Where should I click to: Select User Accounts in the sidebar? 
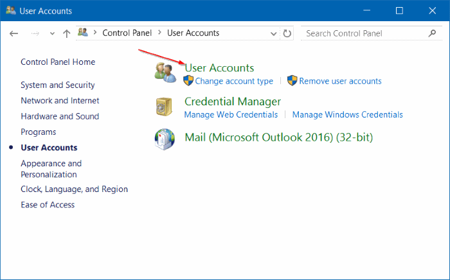[x=49, y=148]
